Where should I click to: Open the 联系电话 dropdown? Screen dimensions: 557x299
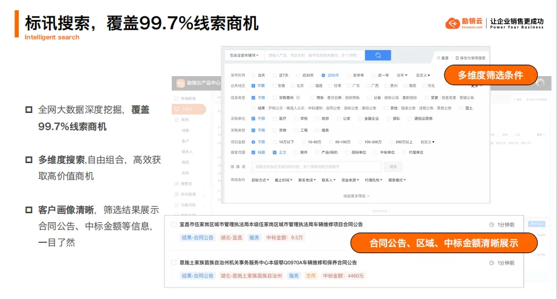coord(307,180)
